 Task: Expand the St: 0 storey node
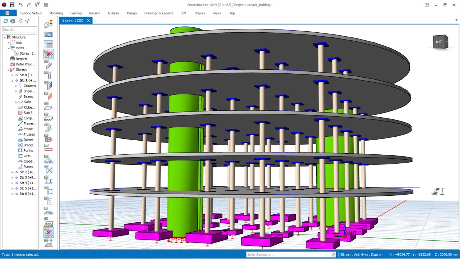coord(12,75)
